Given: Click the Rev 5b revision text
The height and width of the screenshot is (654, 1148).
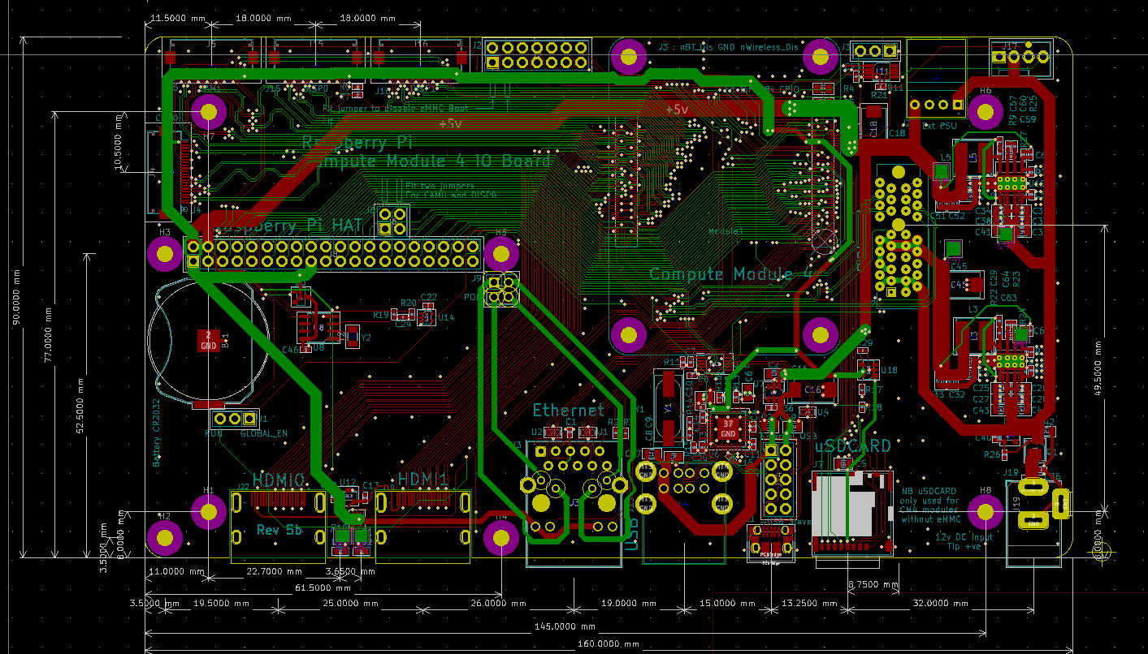Looking at the screenshot, I should (279, 530).
